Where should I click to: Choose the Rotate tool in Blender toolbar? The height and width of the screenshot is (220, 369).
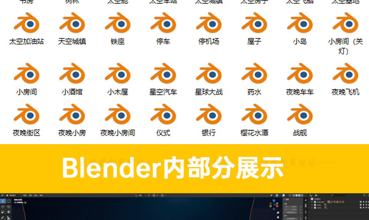[x=9, y=207]
